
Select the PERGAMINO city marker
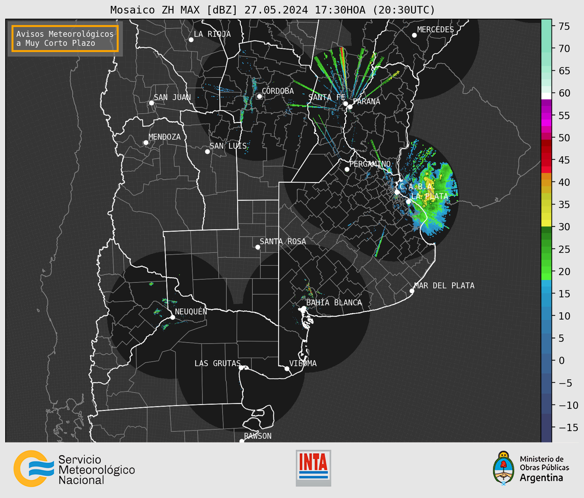click(347, 169)
